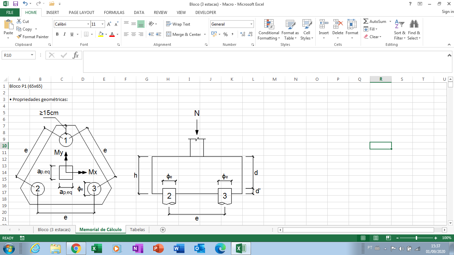Open the Tabelas sheet tab
This screenshot has width=454, height=255.
tap(137, 229)
